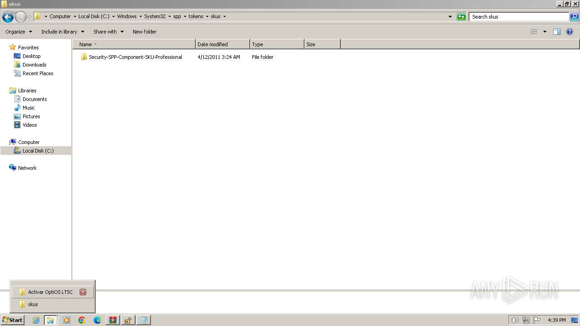Click Local Disk (C:) in breadcrumb

coord(94,16)
